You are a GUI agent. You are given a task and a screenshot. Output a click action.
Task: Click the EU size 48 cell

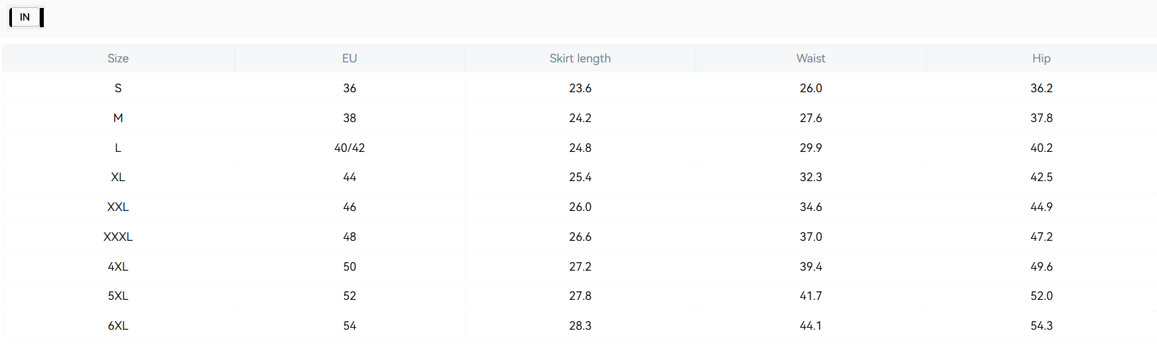(350, 237)
